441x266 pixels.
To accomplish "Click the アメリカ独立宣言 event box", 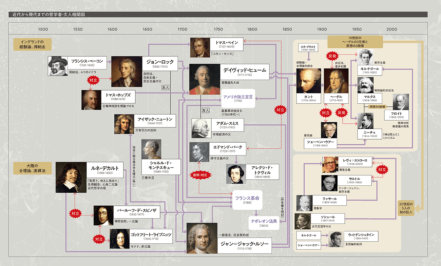I will (x=237, y=99).
